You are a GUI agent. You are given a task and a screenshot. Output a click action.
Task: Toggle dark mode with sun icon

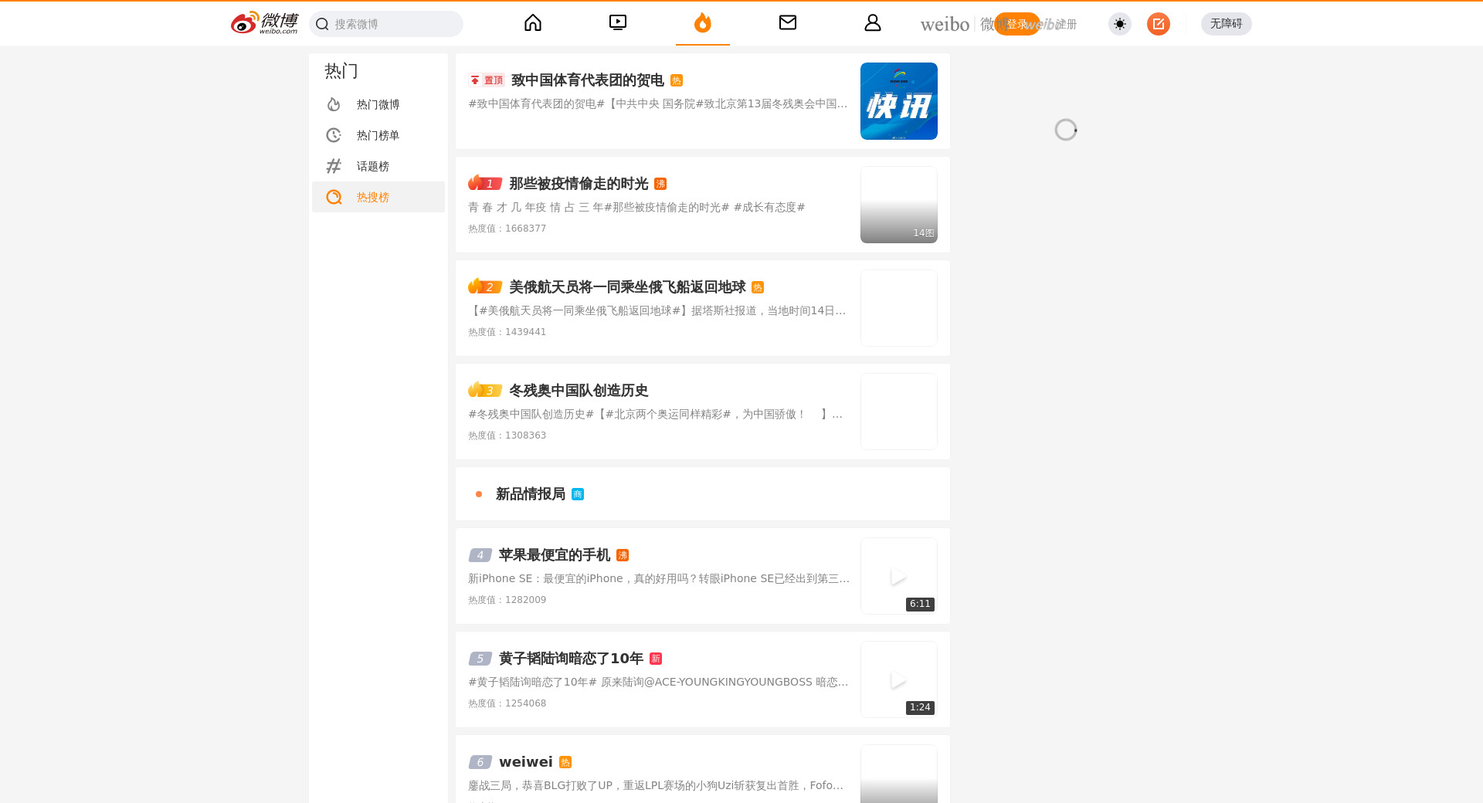point(1119,24)
